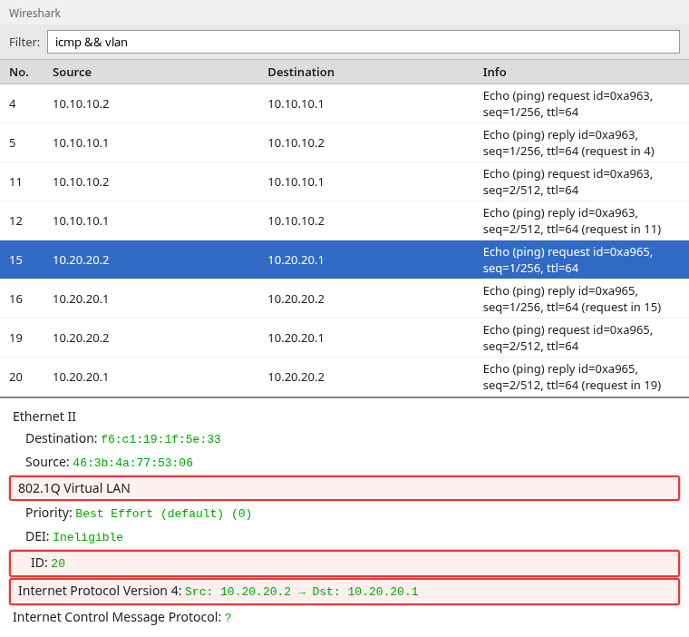Select packet 16 echo reply row

tap(344, 299)
